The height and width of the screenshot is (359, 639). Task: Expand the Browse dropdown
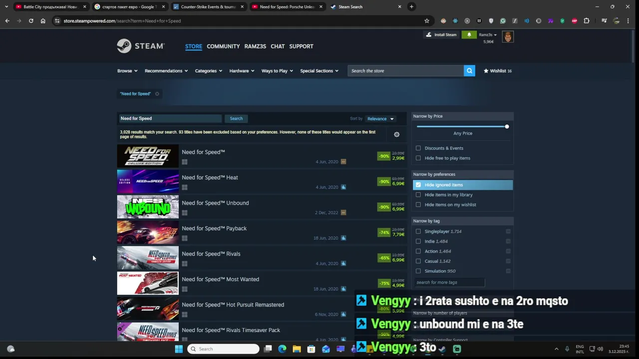point(127,71)
